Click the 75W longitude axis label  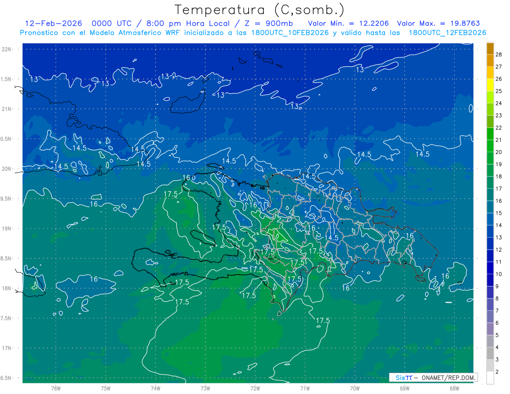(106, 388)
